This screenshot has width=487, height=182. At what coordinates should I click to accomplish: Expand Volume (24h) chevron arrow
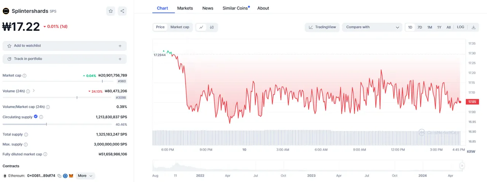[x=33, y=91]
